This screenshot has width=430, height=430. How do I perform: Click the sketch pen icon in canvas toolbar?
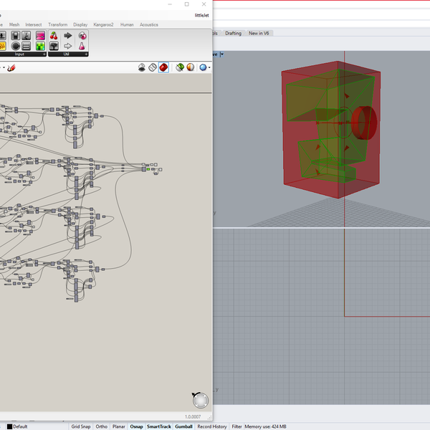(11, 68)
